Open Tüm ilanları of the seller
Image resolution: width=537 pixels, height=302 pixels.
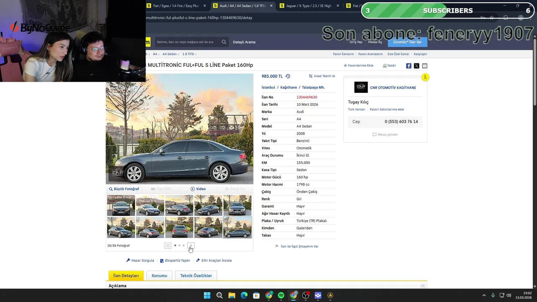tap(357, 109)
